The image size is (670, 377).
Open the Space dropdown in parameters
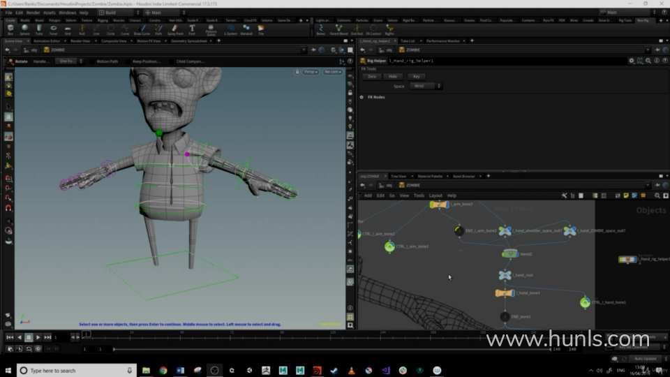[x=425, y=86]
